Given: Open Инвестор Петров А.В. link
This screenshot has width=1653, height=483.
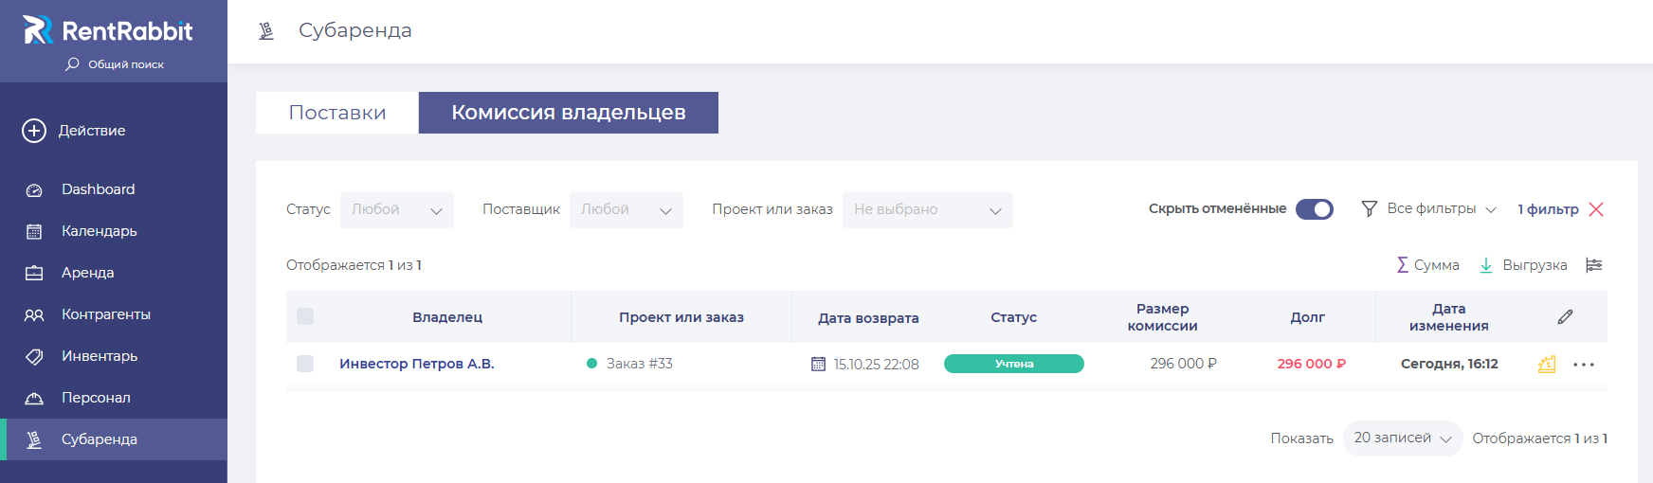Looking at the screenshot, I should coord(417,364).
